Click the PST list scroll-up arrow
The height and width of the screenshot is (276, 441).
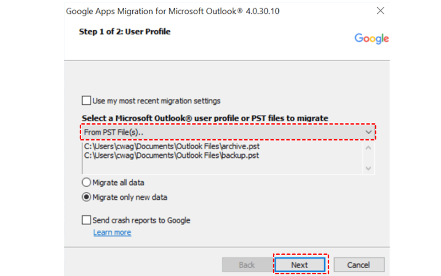tap(368, 148)
